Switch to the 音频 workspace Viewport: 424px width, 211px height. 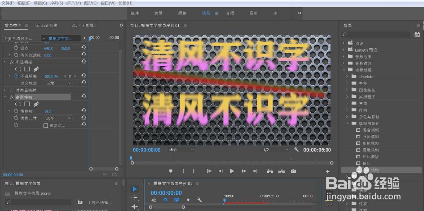230,13
